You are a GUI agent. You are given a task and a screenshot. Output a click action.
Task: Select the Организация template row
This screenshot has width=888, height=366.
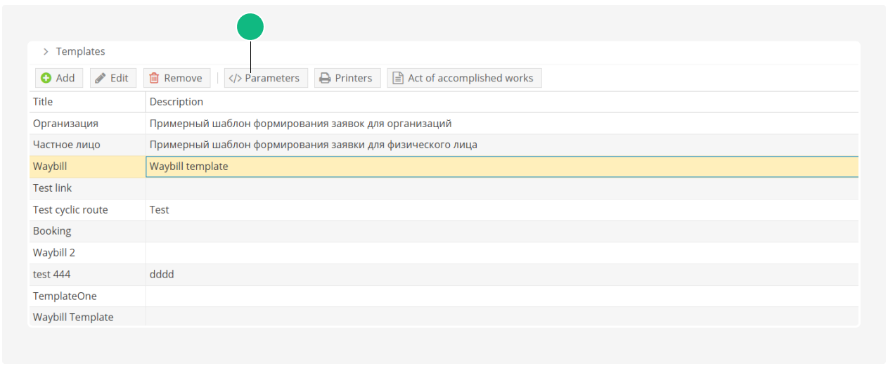65,124
